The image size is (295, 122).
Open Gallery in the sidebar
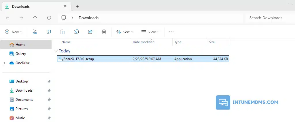click(21, 54)
